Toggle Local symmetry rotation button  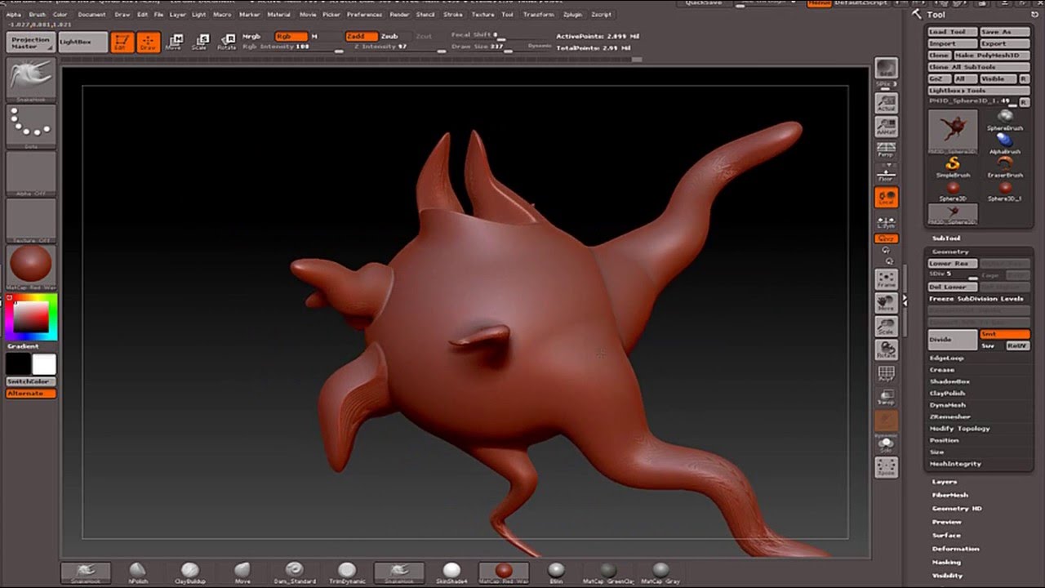[886, 198]
